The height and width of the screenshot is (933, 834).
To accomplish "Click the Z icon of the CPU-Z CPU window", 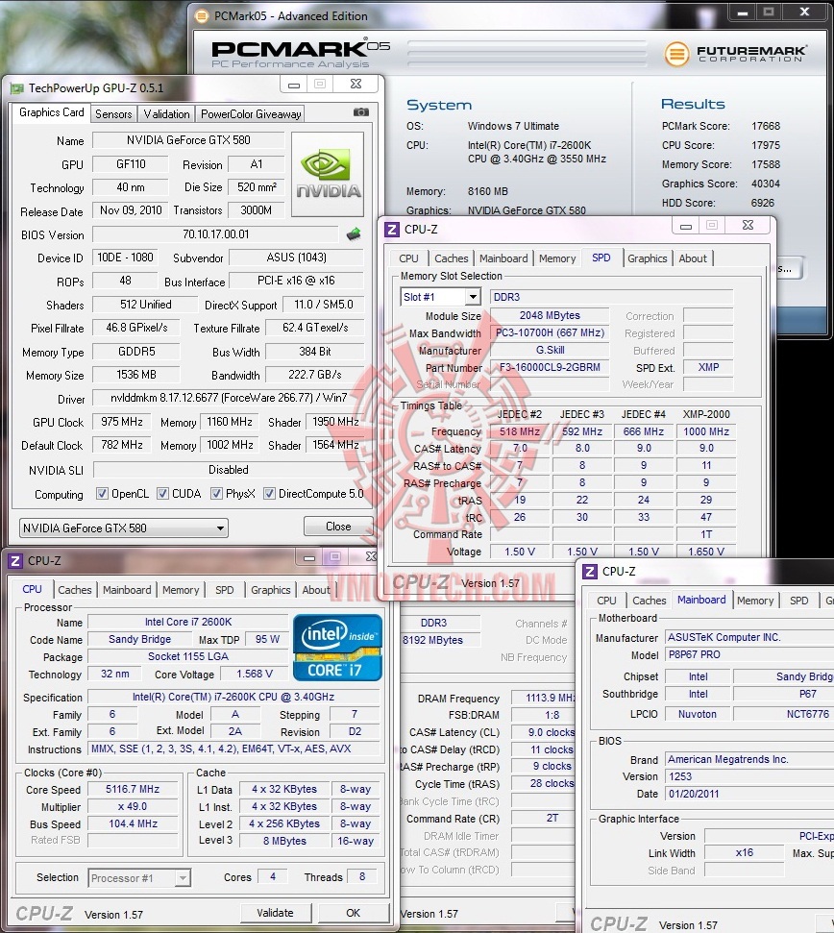I will tap(16, 560).
